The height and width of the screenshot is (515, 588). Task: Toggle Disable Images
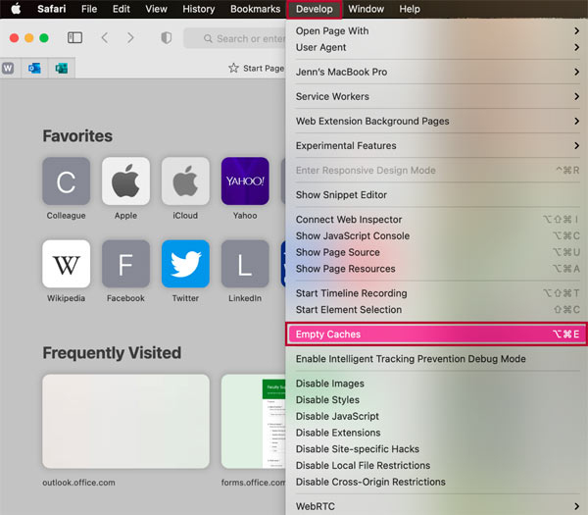tap(436, 384)
